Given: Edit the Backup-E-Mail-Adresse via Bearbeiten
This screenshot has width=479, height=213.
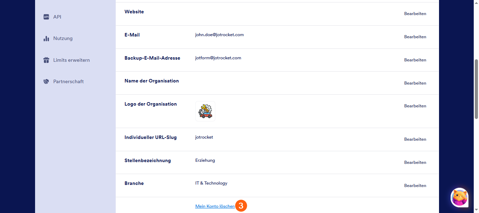Looking at the screenshot, I should (x=415, y=60).
